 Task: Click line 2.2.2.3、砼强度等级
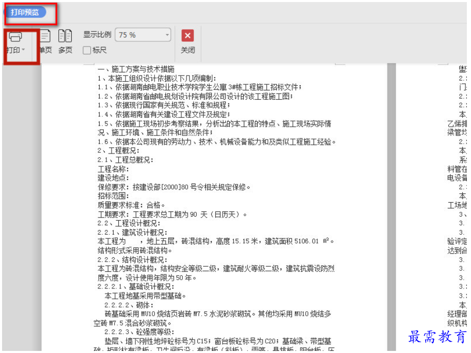(139, 332)
